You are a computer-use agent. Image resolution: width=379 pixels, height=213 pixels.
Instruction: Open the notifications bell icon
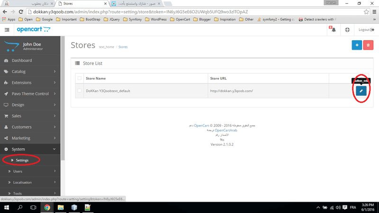click(x=334, y=30)
